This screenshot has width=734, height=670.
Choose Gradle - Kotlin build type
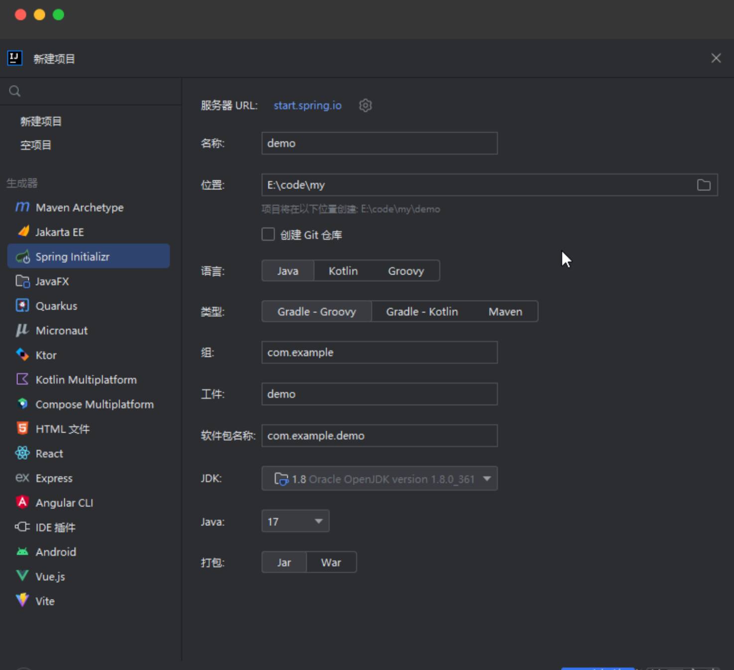pyautogui.click(x=422, y=312)
